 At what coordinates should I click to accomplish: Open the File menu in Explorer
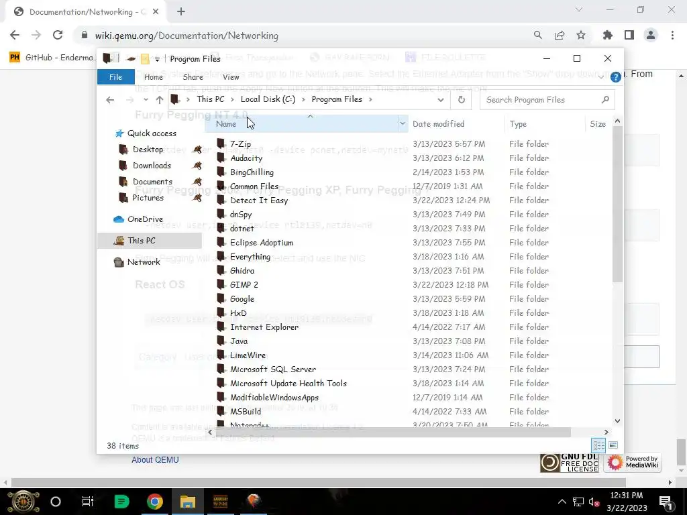[115, 77]
